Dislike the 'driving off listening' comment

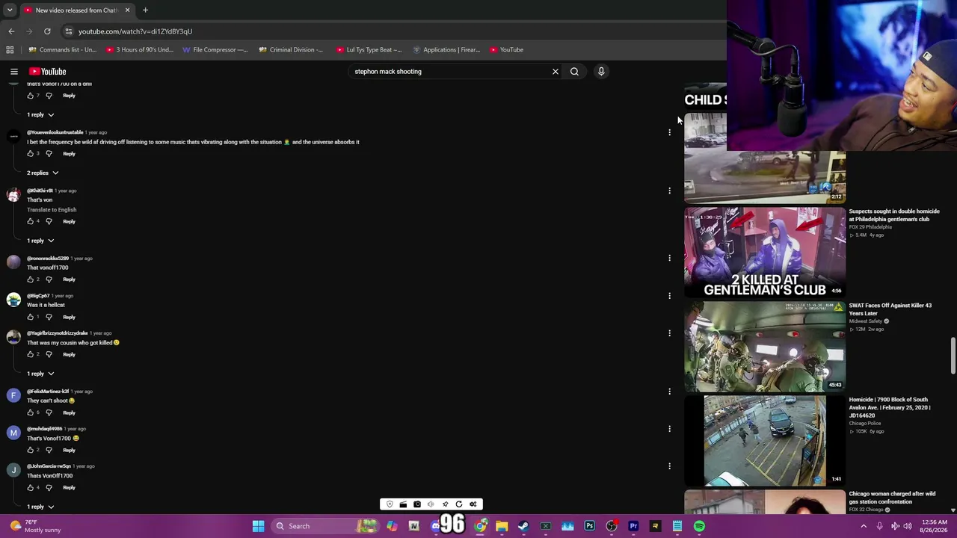coord(49,154)
